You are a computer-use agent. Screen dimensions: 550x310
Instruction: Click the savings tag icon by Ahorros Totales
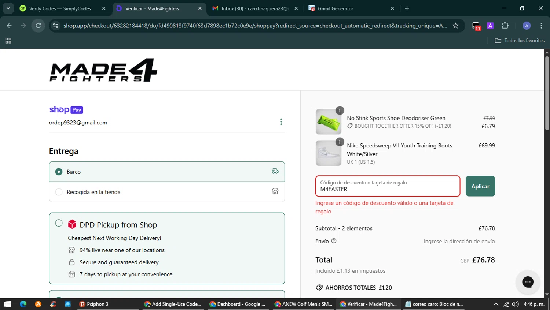pos(319,288)
